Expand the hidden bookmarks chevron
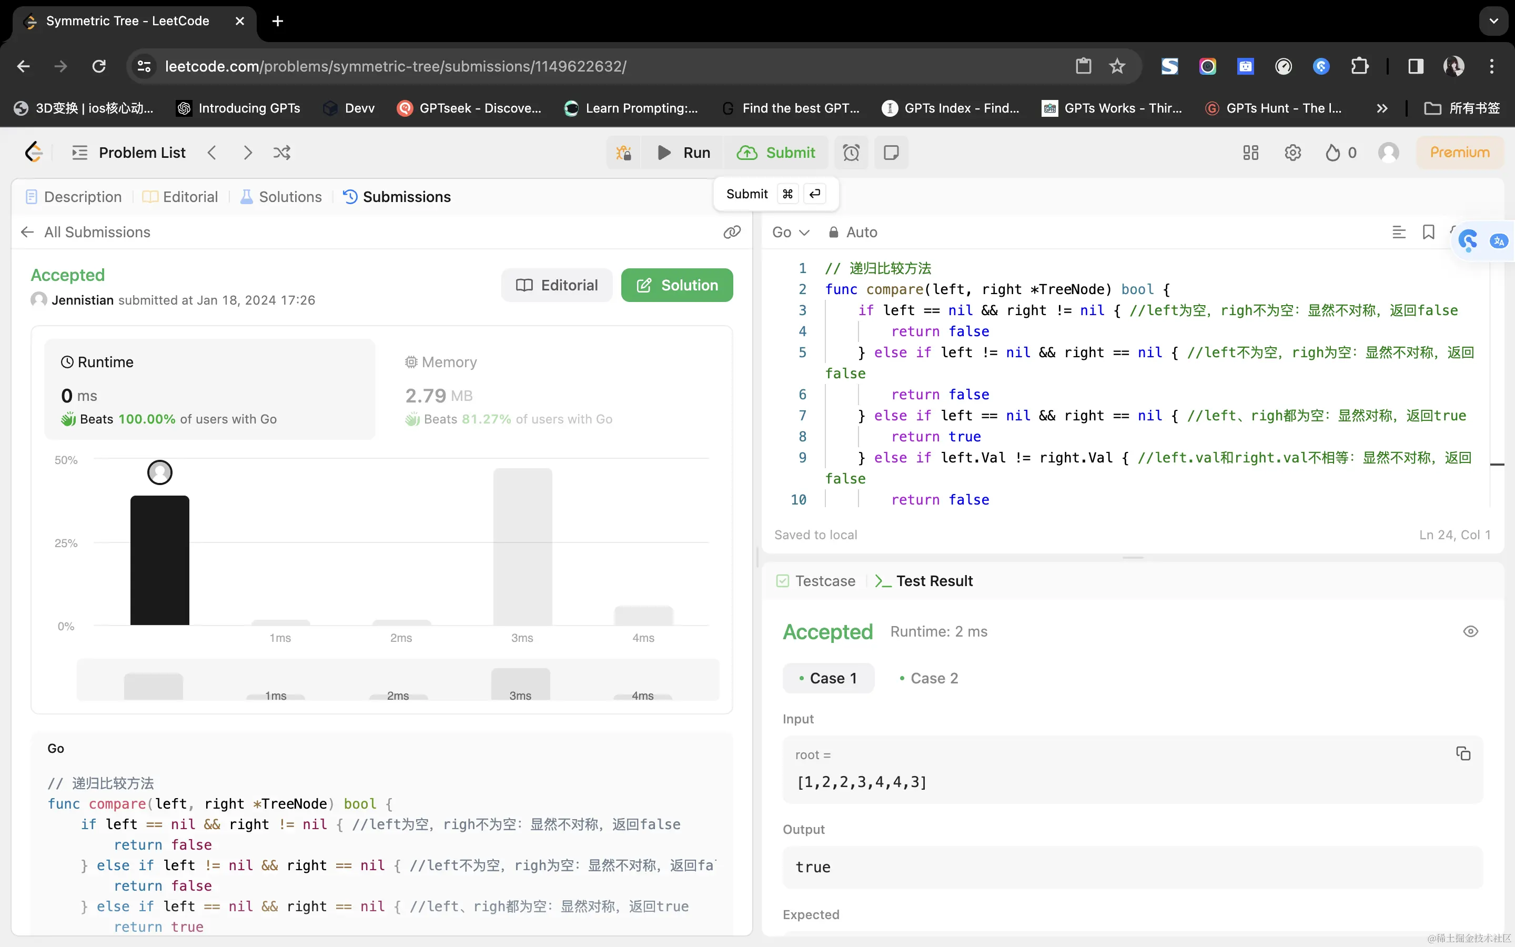1515x947 pixels. [1382, 108]
